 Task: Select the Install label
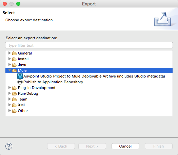pos(23,59)
